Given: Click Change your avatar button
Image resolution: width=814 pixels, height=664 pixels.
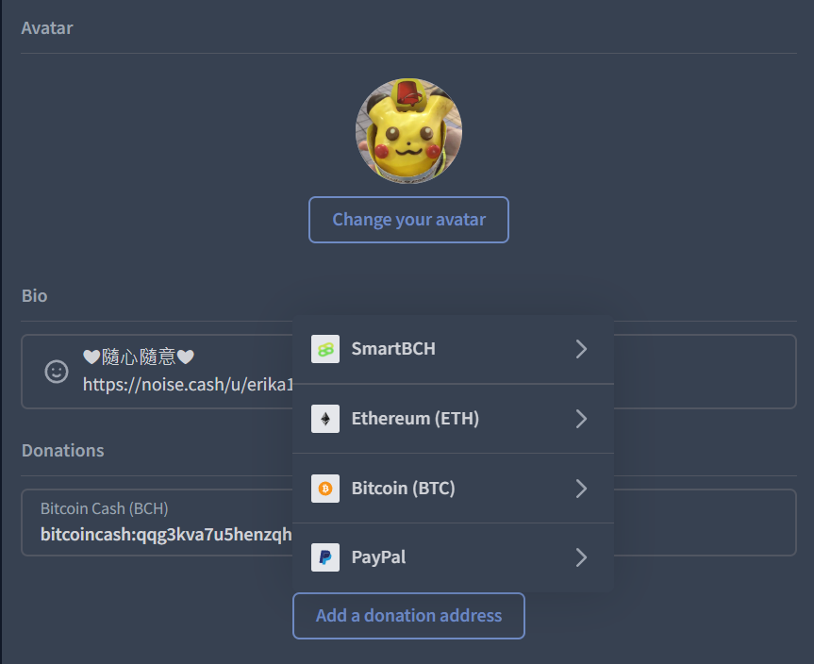Looking at the screenshot, I should [x=408, y=220].
